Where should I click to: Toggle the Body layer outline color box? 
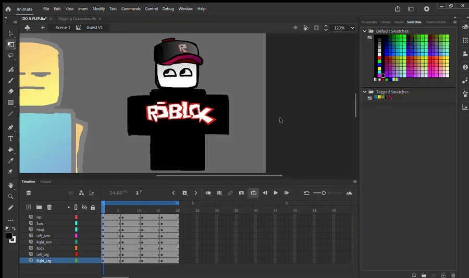(76, 248)
